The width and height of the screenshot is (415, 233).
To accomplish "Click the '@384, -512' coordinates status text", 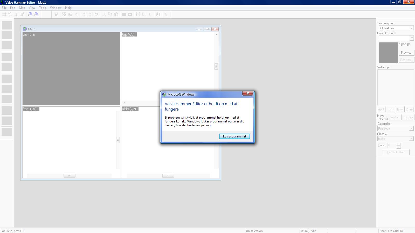I will [x=308, y=231].
